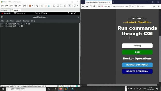Expand the GNOME system menu arrow
The width and height of the screenshot is (161, 91).
(78, 13)
